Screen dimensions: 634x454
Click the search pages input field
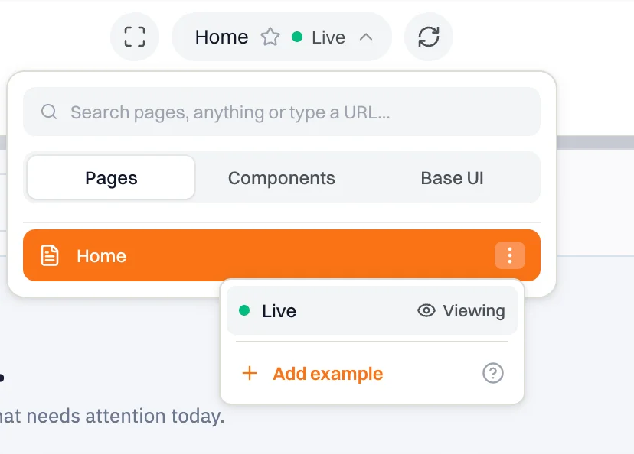coord(282,112)
